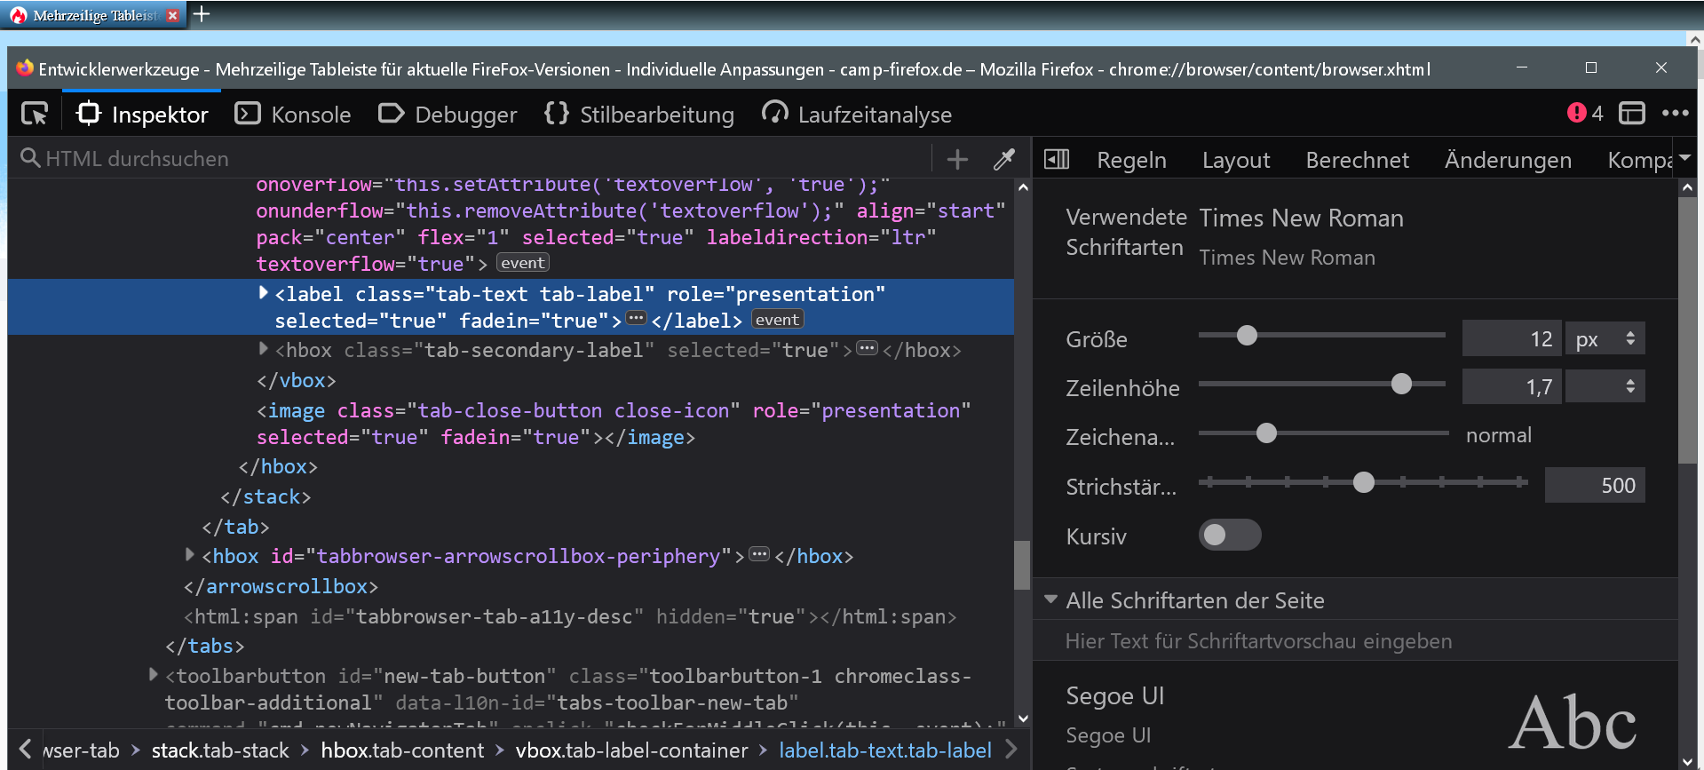
Task: Click the event badge on label element
Action: coord(777,320)
